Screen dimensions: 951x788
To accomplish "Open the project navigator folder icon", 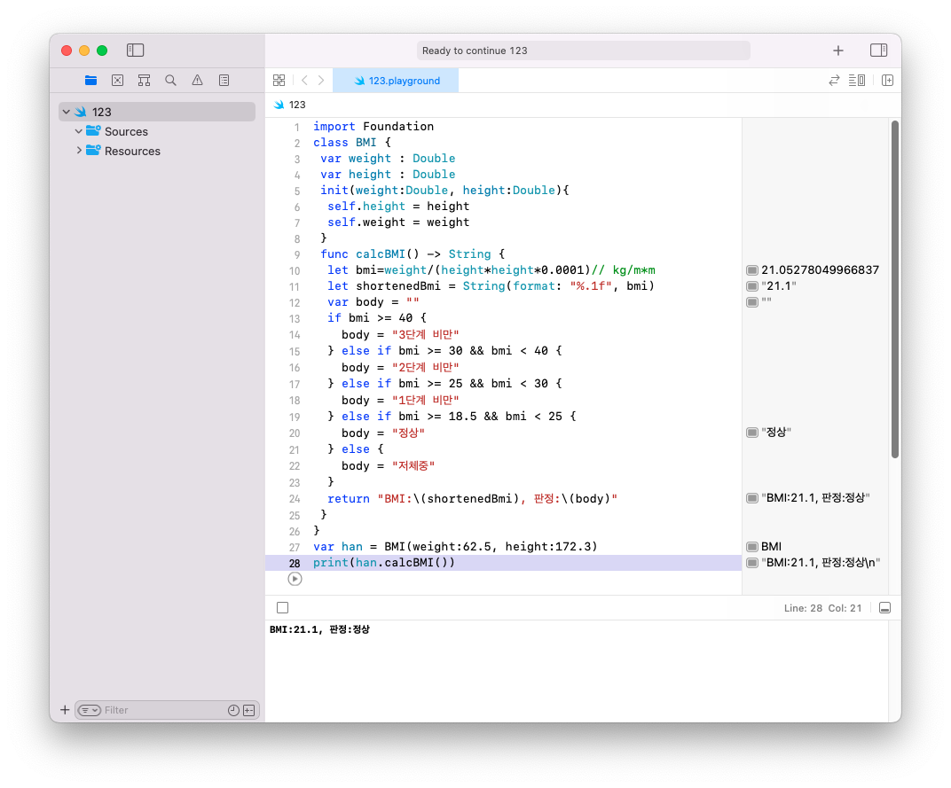I will (91, 80).
